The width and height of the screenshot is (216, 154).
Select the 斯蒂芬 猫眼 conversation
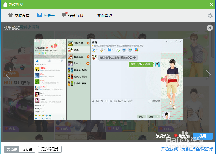pyautogui.click(x=78, y=70)
